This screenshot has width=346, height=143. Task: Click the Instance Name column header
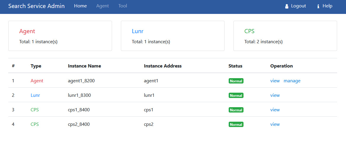click(x=84, y=66)
